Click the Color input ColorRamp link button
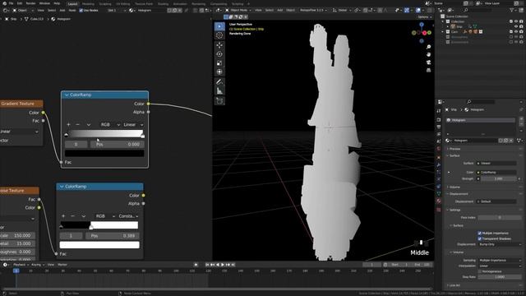The width and height of the screenshot is (526, 296). coord(496,173)
